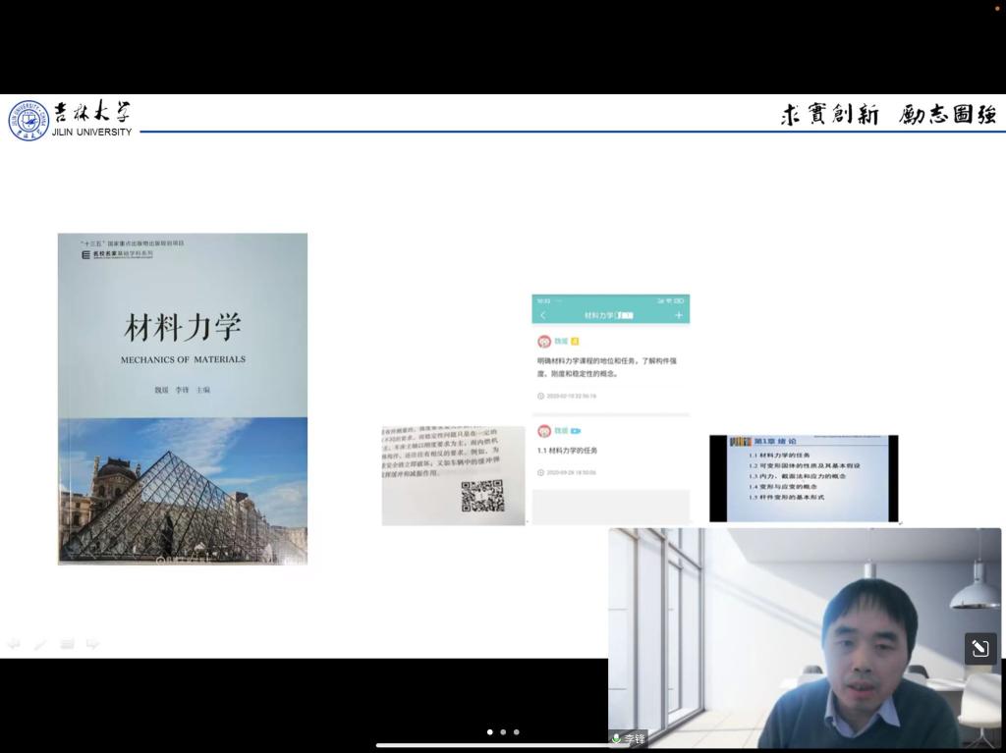Viewport: 1006px width, 753px height.
Task: Tap the green microphone icon by name label
Action: (616, 738)
